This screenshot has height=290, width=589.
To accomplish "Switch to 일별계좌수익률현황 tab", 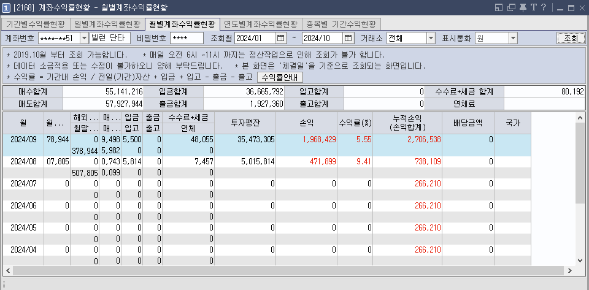I will 107,24.
